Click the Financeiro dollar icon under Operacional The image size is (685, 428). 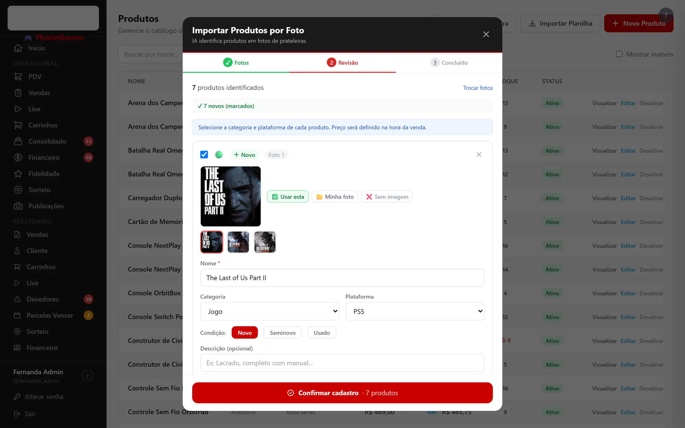[x=18, y=158]
